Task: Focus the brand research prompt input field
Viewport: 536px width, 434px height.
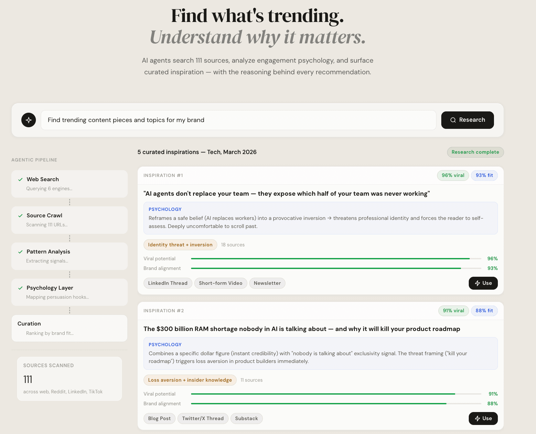Action: 238,120
